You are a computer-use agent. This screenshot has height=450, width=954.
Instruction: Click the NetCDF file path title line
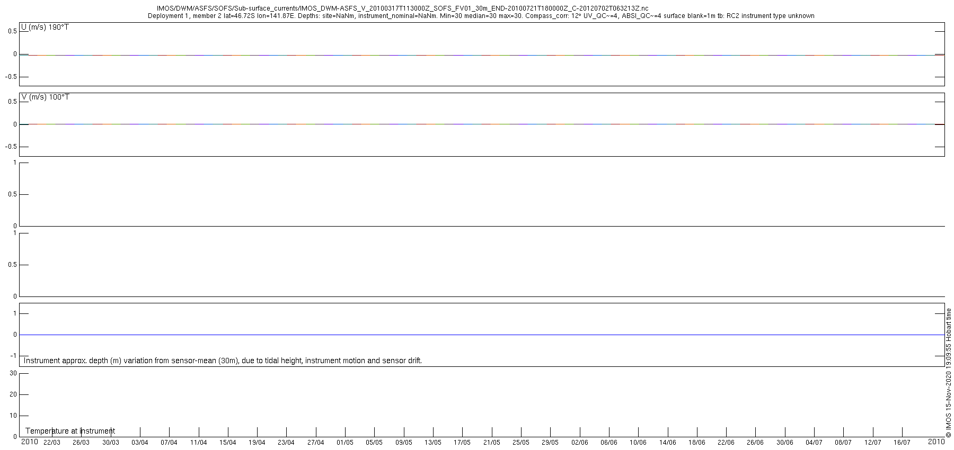tap(402, 8)
